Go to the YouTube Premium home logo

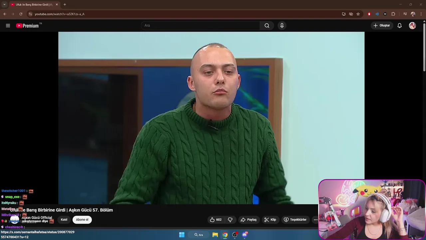28,26
